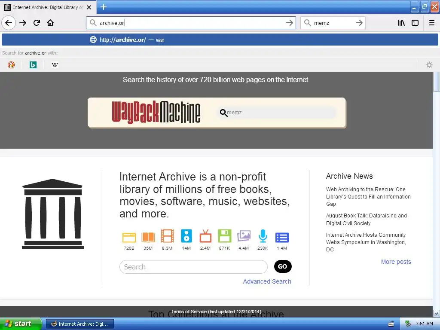440x330 pixels.
Task: Open the browser home page
Action: point(50,23)
